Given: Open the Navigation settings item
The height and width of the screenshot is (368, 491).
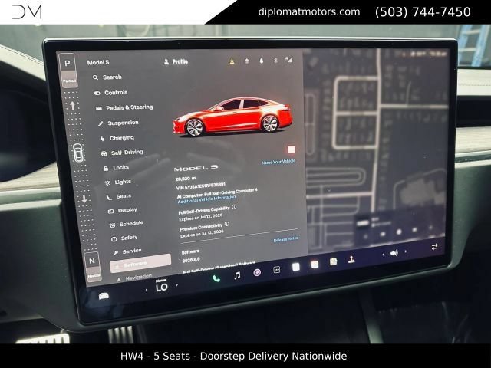Looking at the screenshot, I should [134, 278].
